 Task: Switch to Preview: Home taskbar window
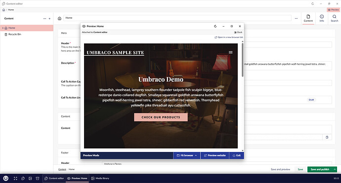click(x=77, y=179)
